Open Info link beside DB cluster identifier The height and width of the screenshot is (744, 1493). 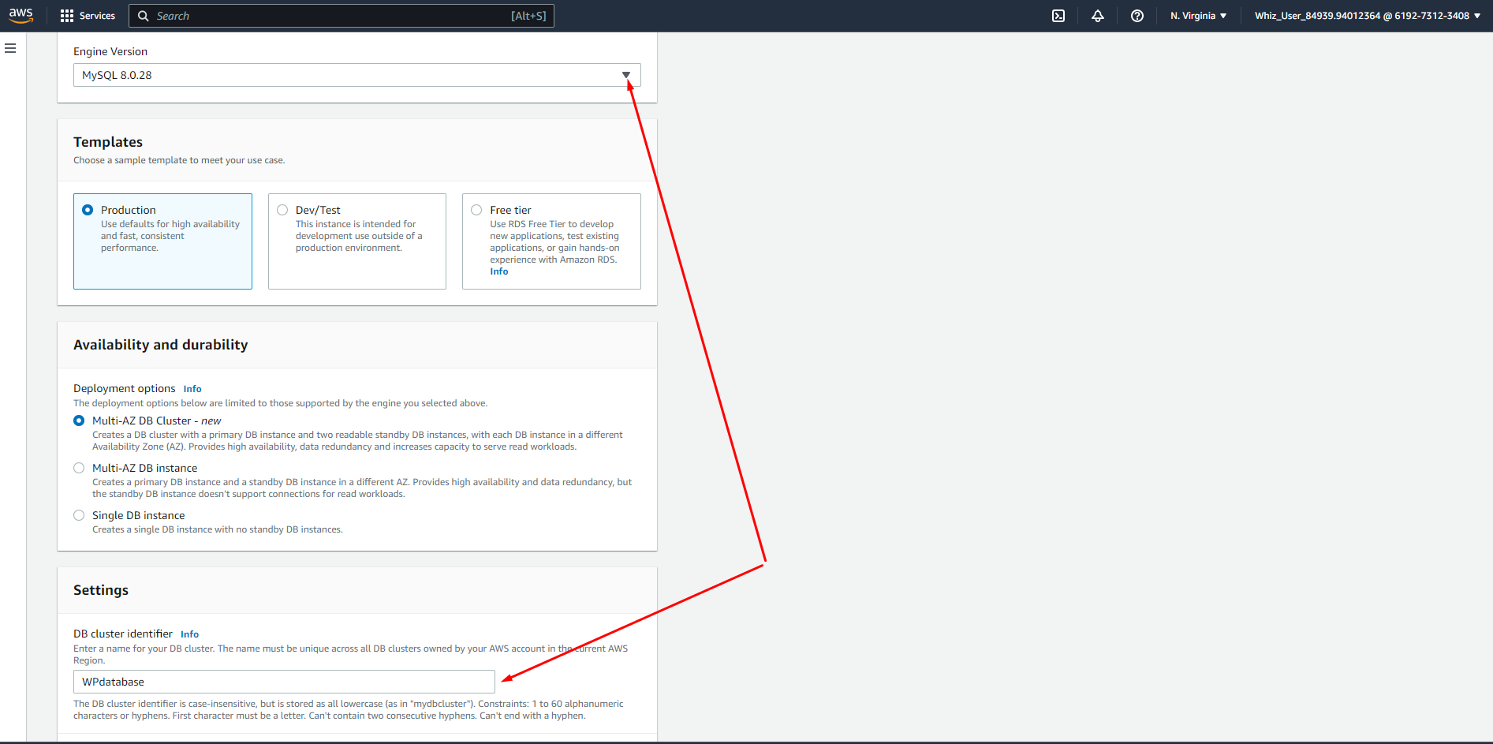point(189,634)
